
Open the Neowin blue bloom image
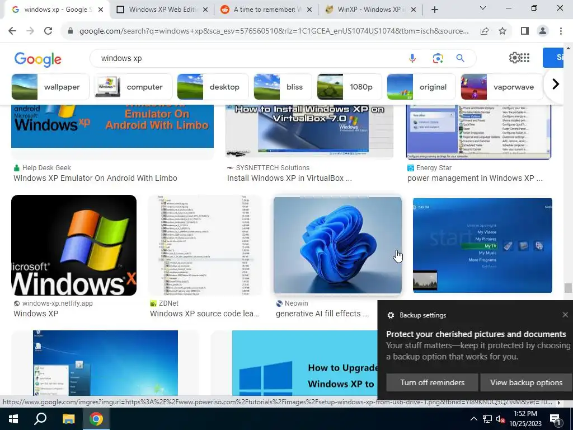point(337,245)
